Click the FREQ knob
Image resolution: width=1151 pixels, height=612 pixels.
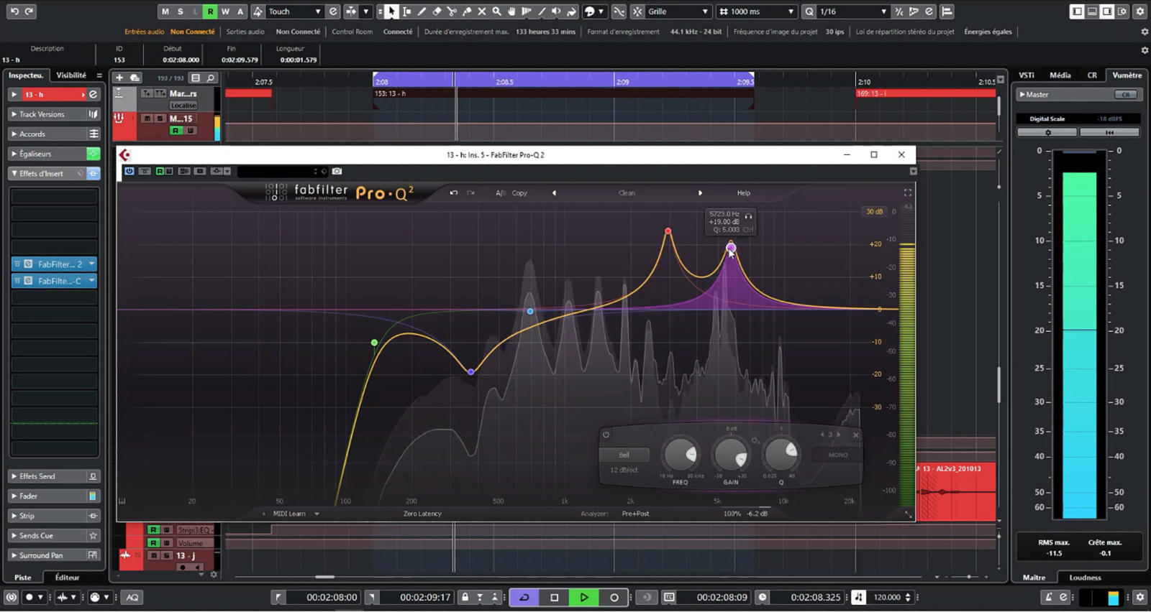click(680, 454)
